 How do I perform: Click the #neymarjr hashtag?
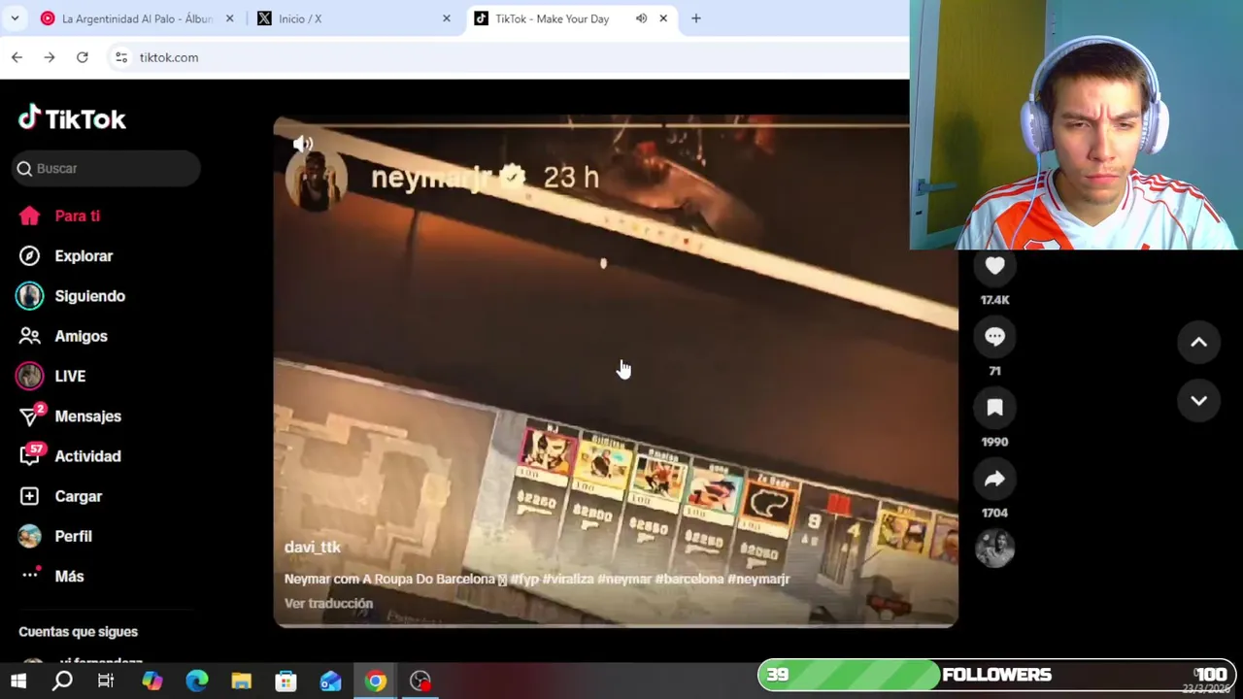[x=758, y=579]
